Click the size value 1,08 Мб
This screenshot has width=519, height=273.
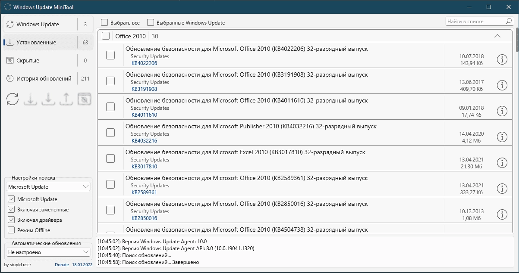pos(472,218)
